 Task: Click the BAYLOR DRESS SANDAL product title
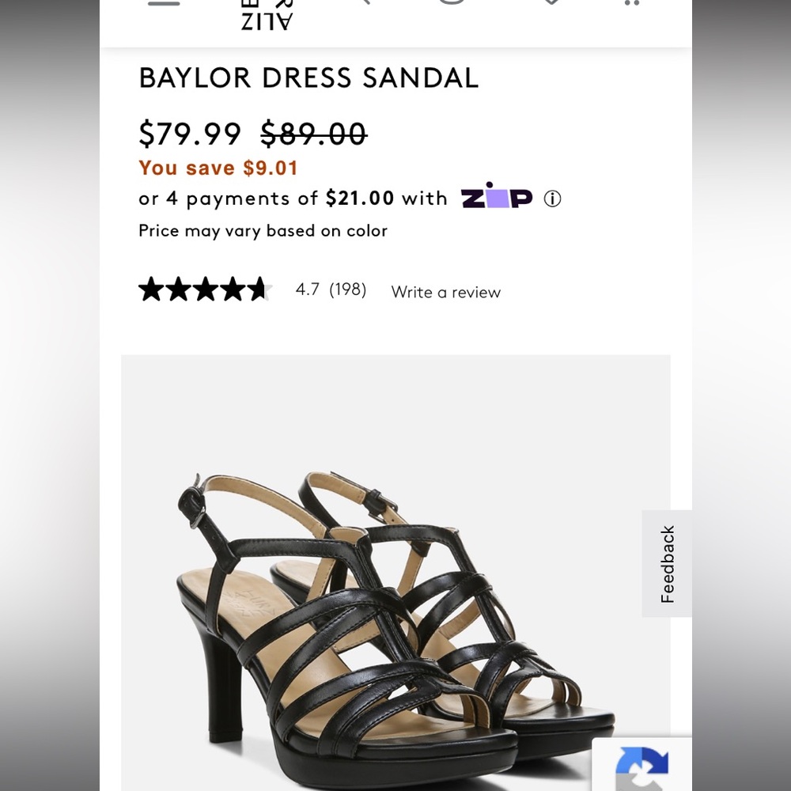pos(308,78)
